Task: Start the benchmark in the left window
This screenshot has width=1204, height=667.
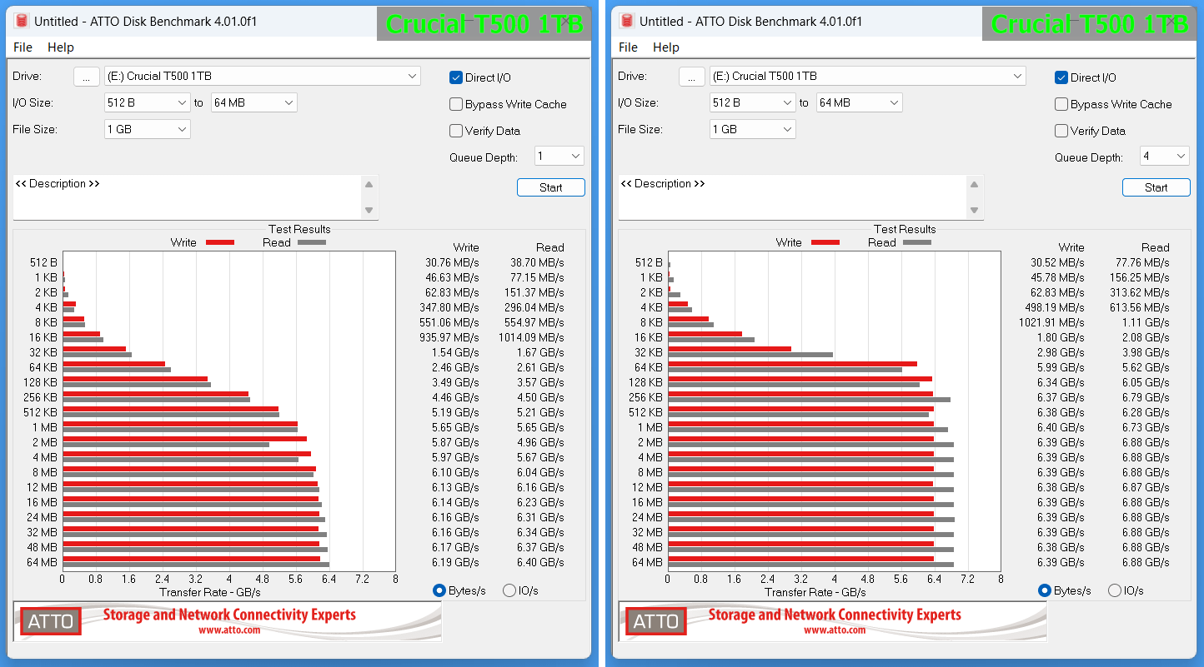Action: point(551,187)
